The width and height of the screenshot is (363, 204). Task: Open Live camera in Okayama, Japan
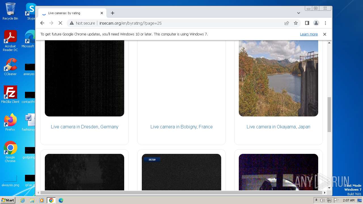(278, 127)
